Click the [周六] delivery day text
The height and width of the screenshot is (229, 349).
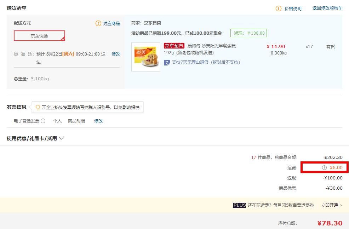coord(68,54)
